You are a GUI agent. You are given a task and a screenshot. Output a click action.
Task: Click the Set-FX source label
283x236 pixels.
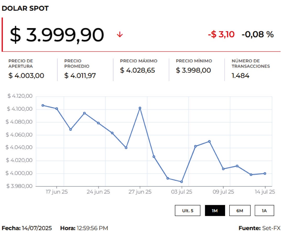(x=271, y=228)
